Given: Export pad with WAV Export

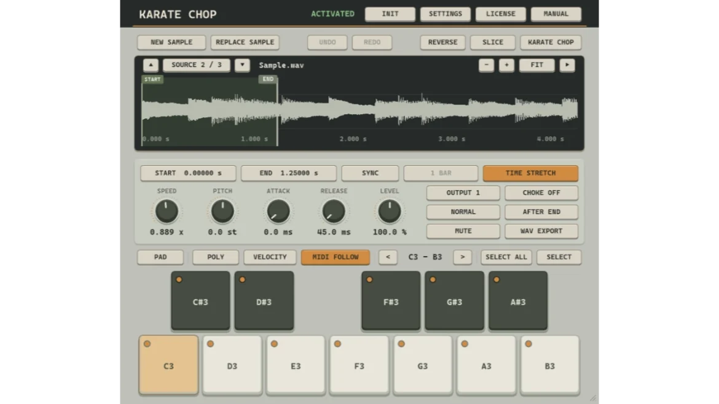Looking at the screenshot, I should click(541, 231).
